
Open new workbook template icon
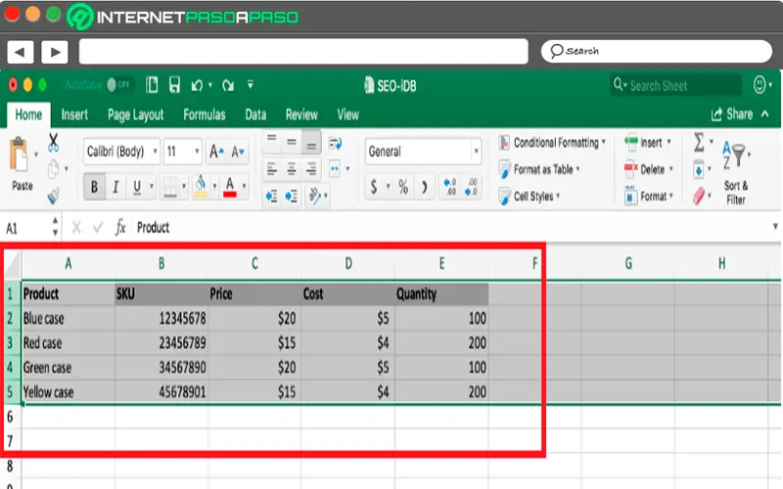point(152,85)
